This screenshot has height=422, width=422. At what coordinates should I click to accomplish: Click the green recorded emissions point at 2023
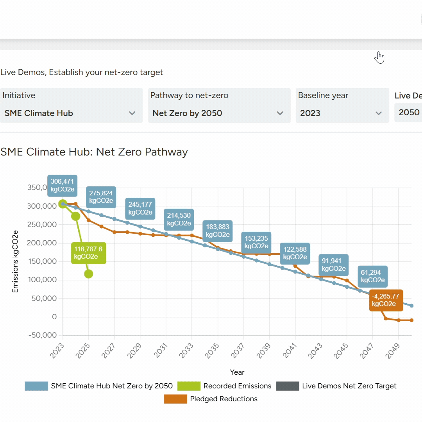click(x=63, y=204)
